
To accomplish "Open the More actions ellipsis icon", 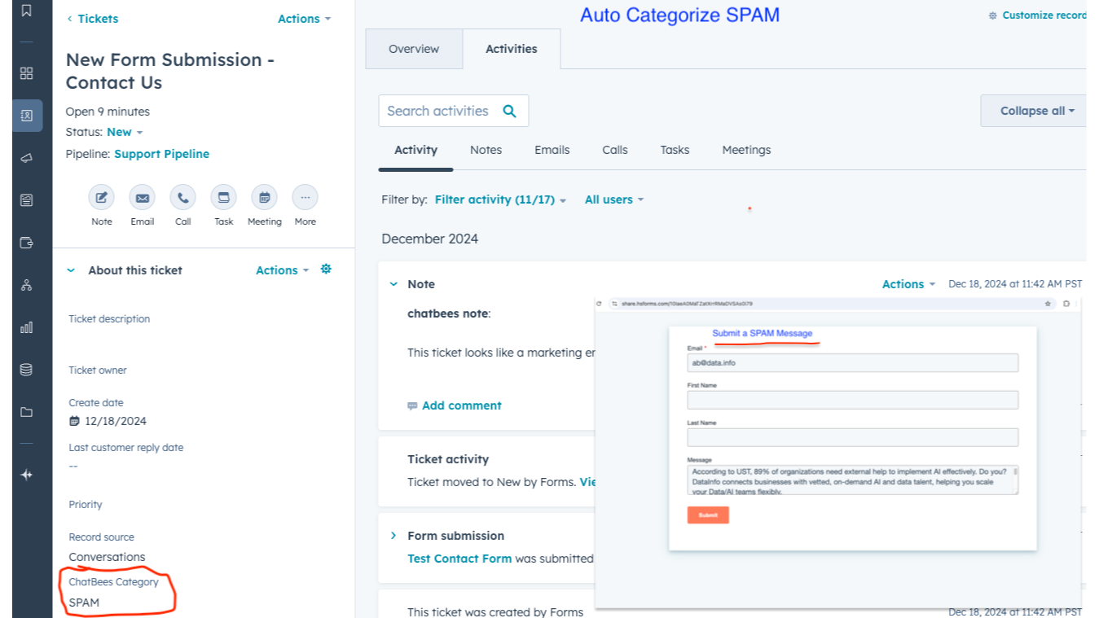I will pos(305,198).
